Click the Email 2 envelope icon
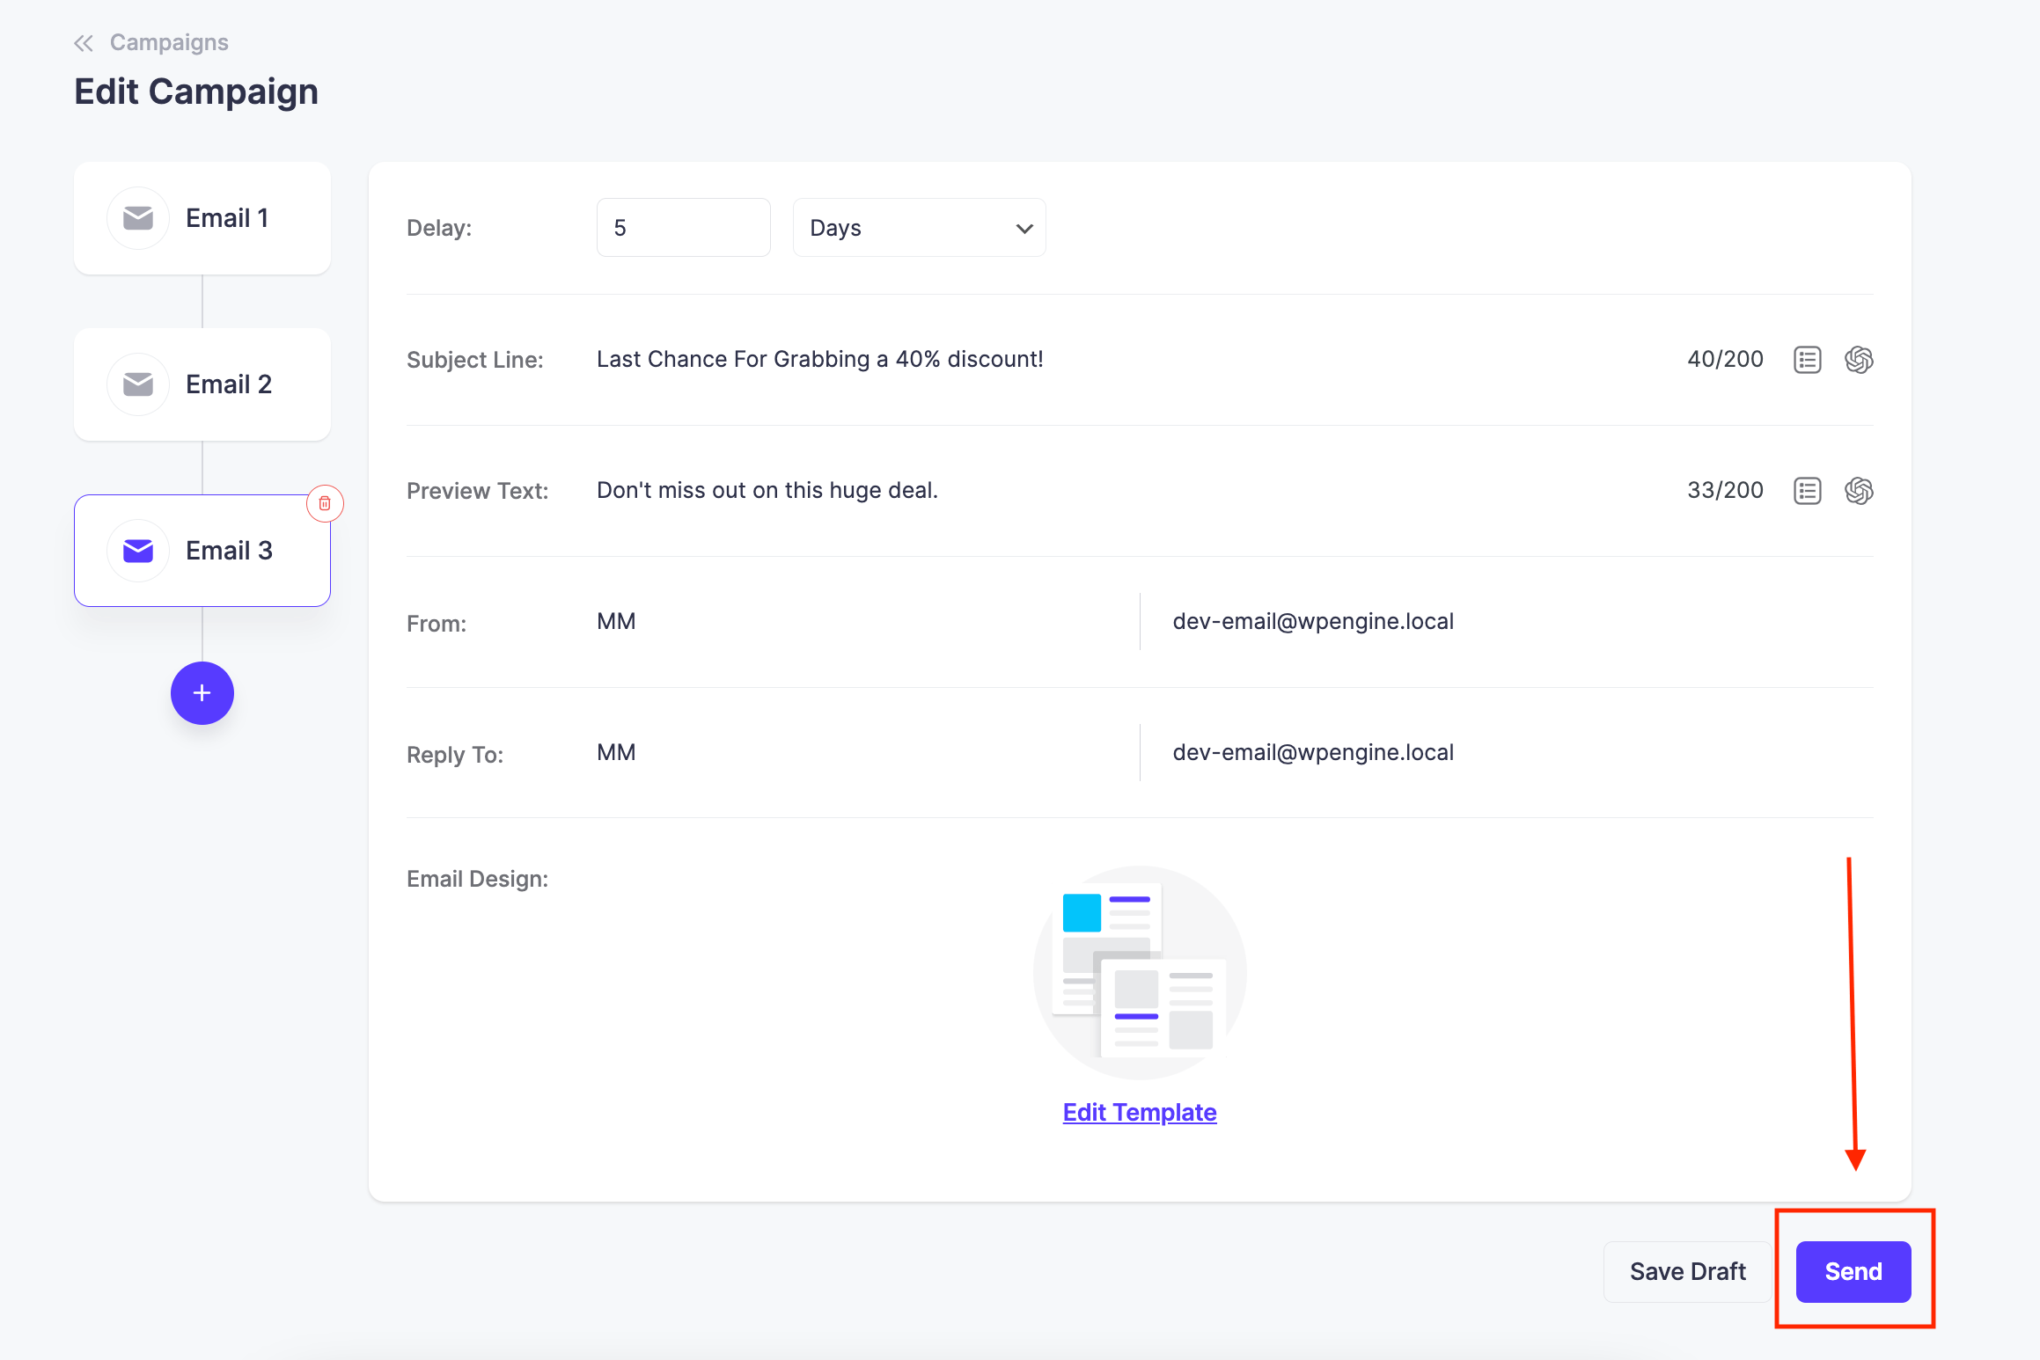2040x1360 pixels. point(138,384)
